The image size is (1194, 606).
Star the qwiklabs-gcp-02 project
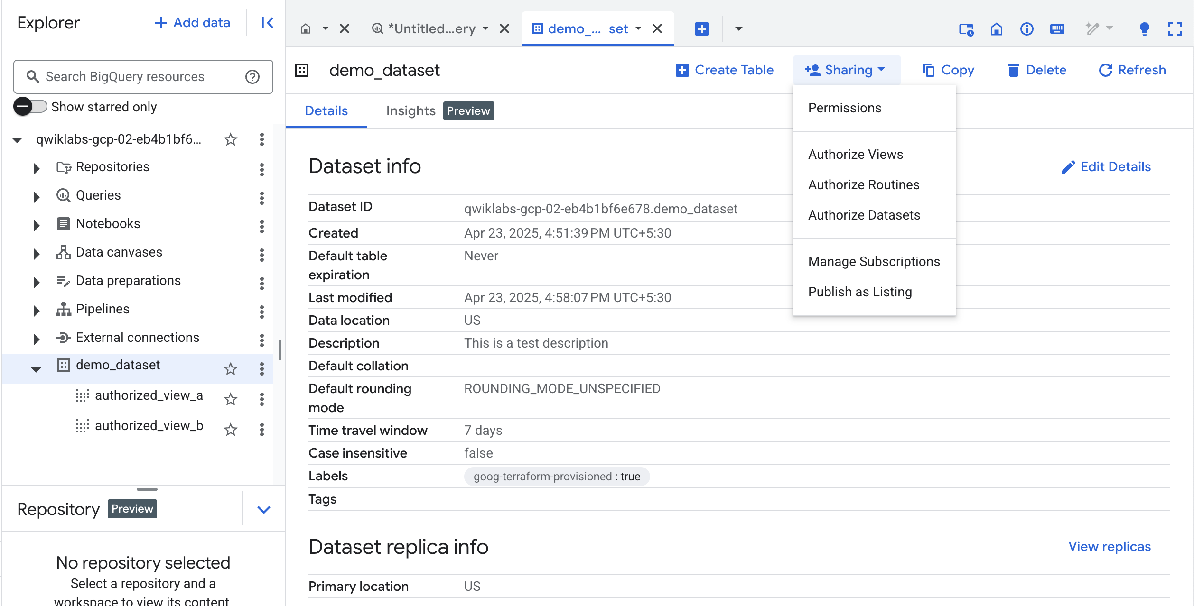click(x=231, y=139)
